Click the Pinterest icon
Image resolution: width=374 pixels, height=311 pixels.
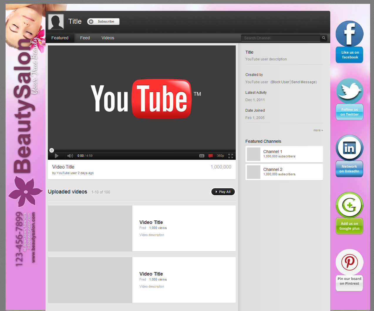(349, 262)
